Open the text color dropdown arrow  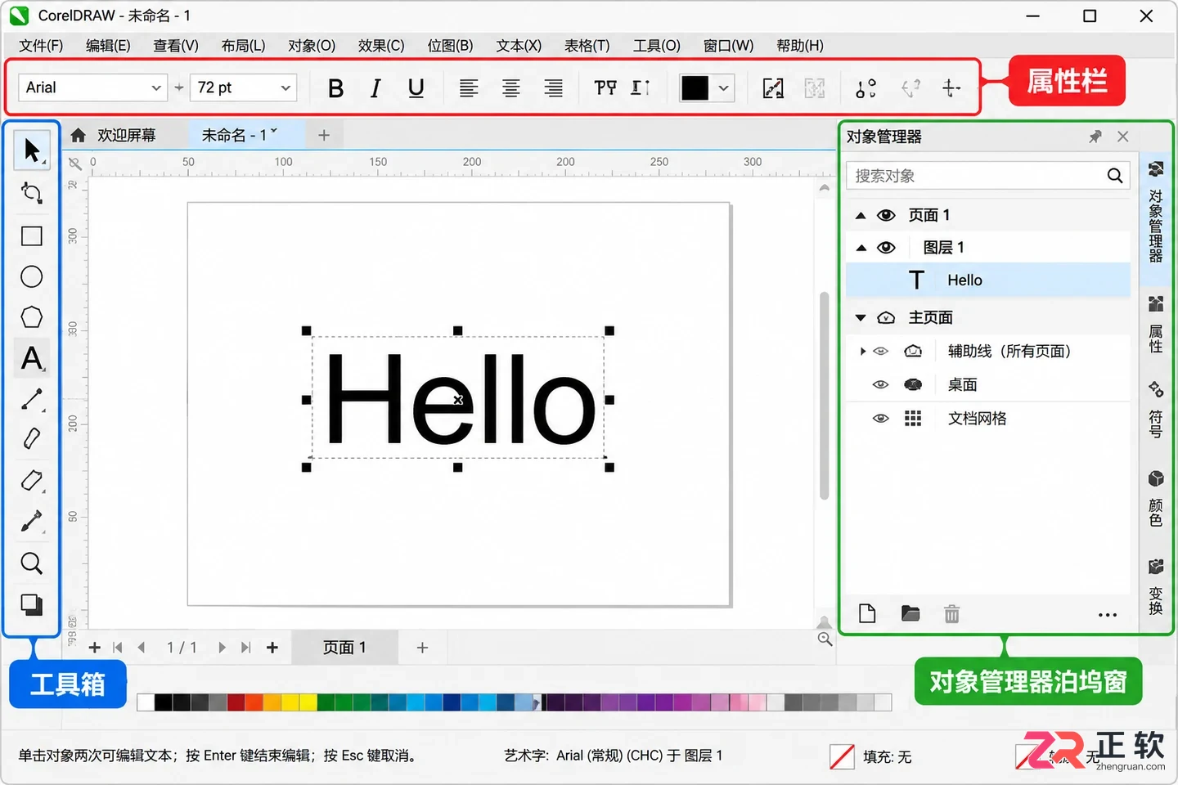[x=723, y=87]
